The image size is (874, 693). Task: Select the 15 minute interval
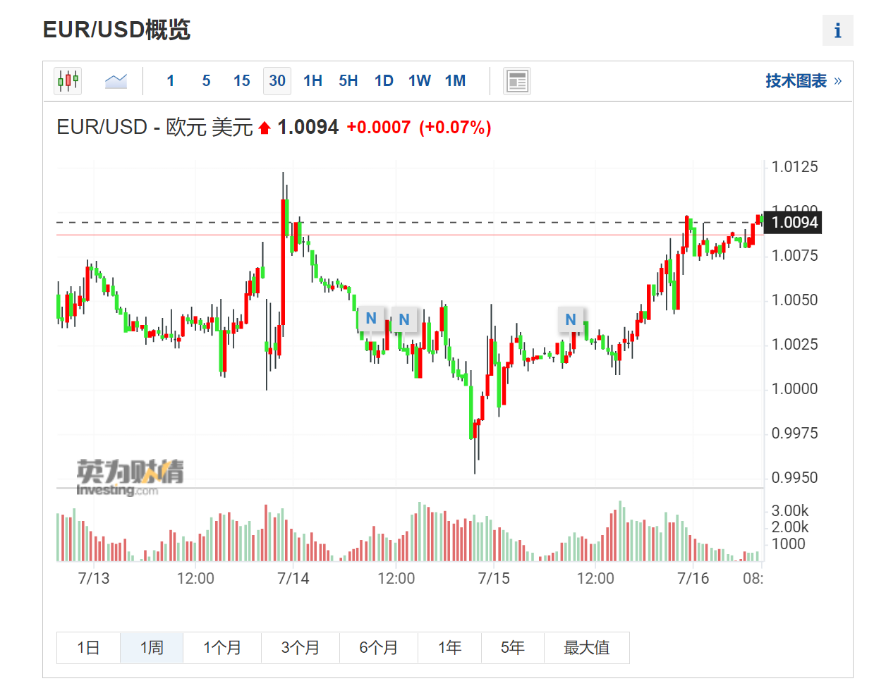[241, 81]
